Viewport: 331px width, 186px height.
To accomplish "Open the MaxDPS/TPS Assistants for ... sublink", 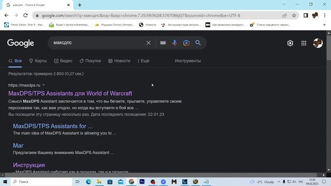I will 53,126.
